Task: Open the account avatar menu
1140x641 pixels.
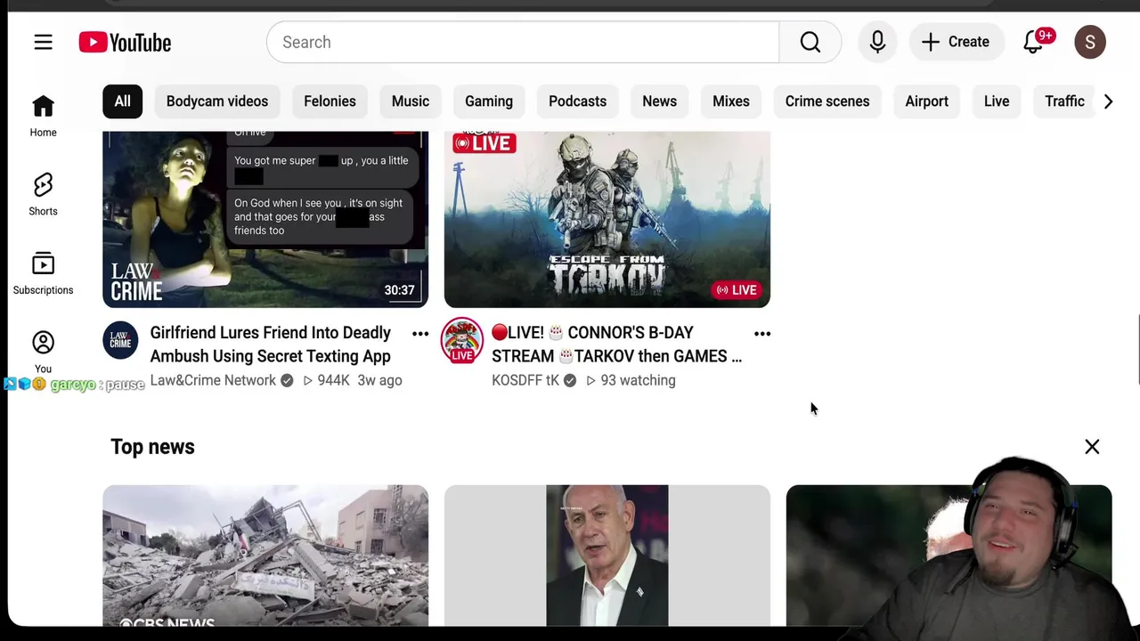Action: [1090, 42]
